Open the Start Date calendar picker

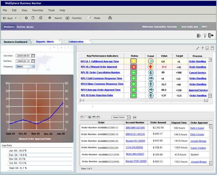tap(33, 56)
